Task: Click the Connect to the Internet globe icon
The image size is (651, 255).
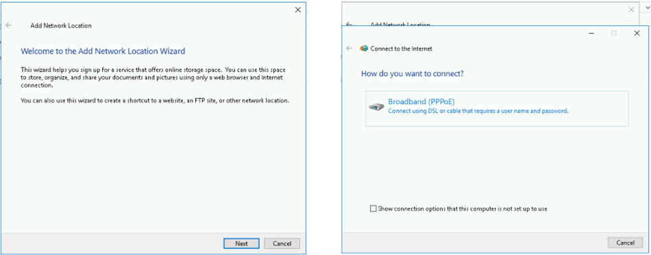Action: (364, 49)
